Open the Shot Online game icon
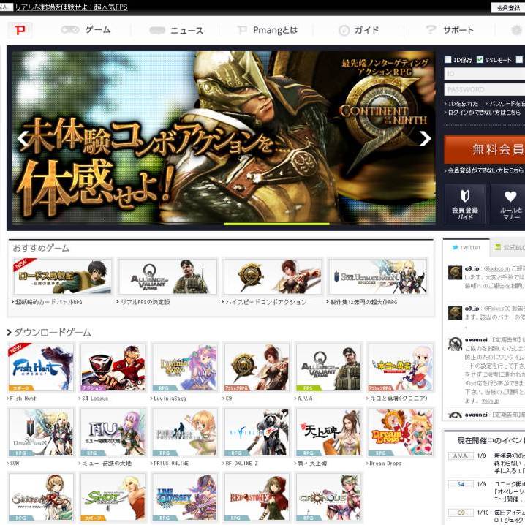The image size is (525, 525). click(113, 497)
